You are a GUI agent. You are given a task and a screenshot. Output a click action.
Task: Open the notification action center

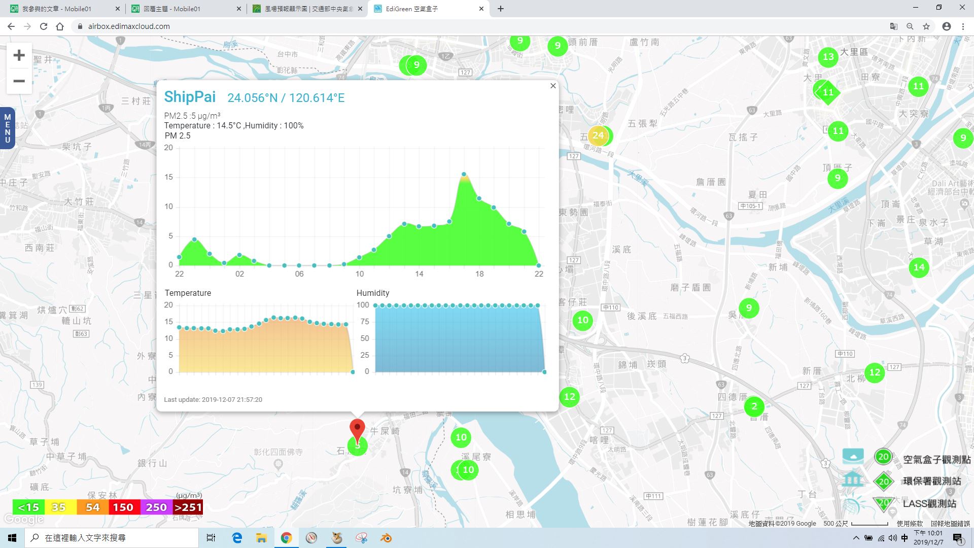tap(958, 538)
